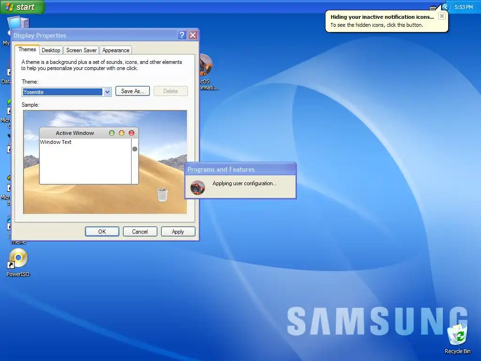The width and height of the screenshot is (481, 361).
Task: Click the theme sample preview image
Action: (x=105, y=162)
